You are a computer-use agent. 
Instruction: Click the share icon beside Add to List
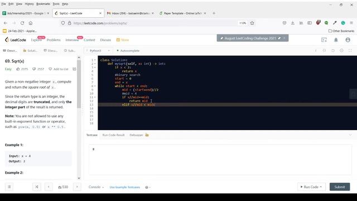74,69
